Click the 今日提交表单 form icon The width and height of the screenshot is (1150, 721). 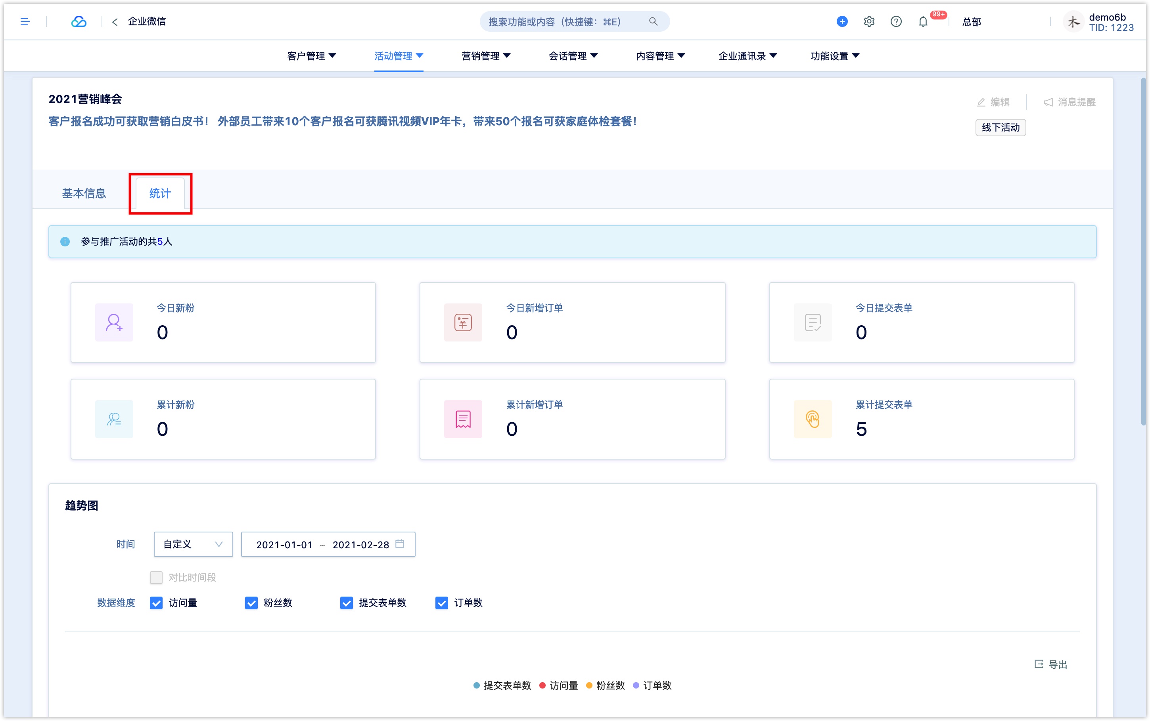pos(813,322)
